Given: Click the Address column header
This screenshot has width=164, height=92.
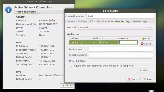Looking at the screenshot, I should coord(75,39).
